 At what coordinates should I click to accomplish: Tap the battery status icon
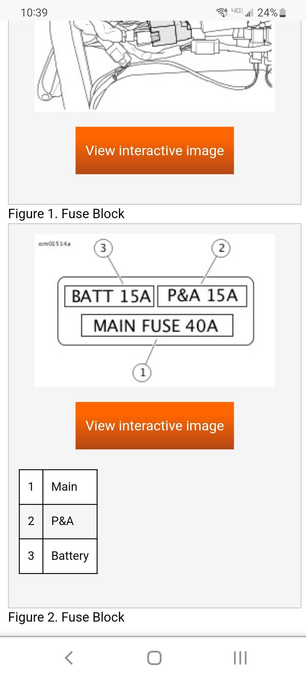[x=283, y=13]
